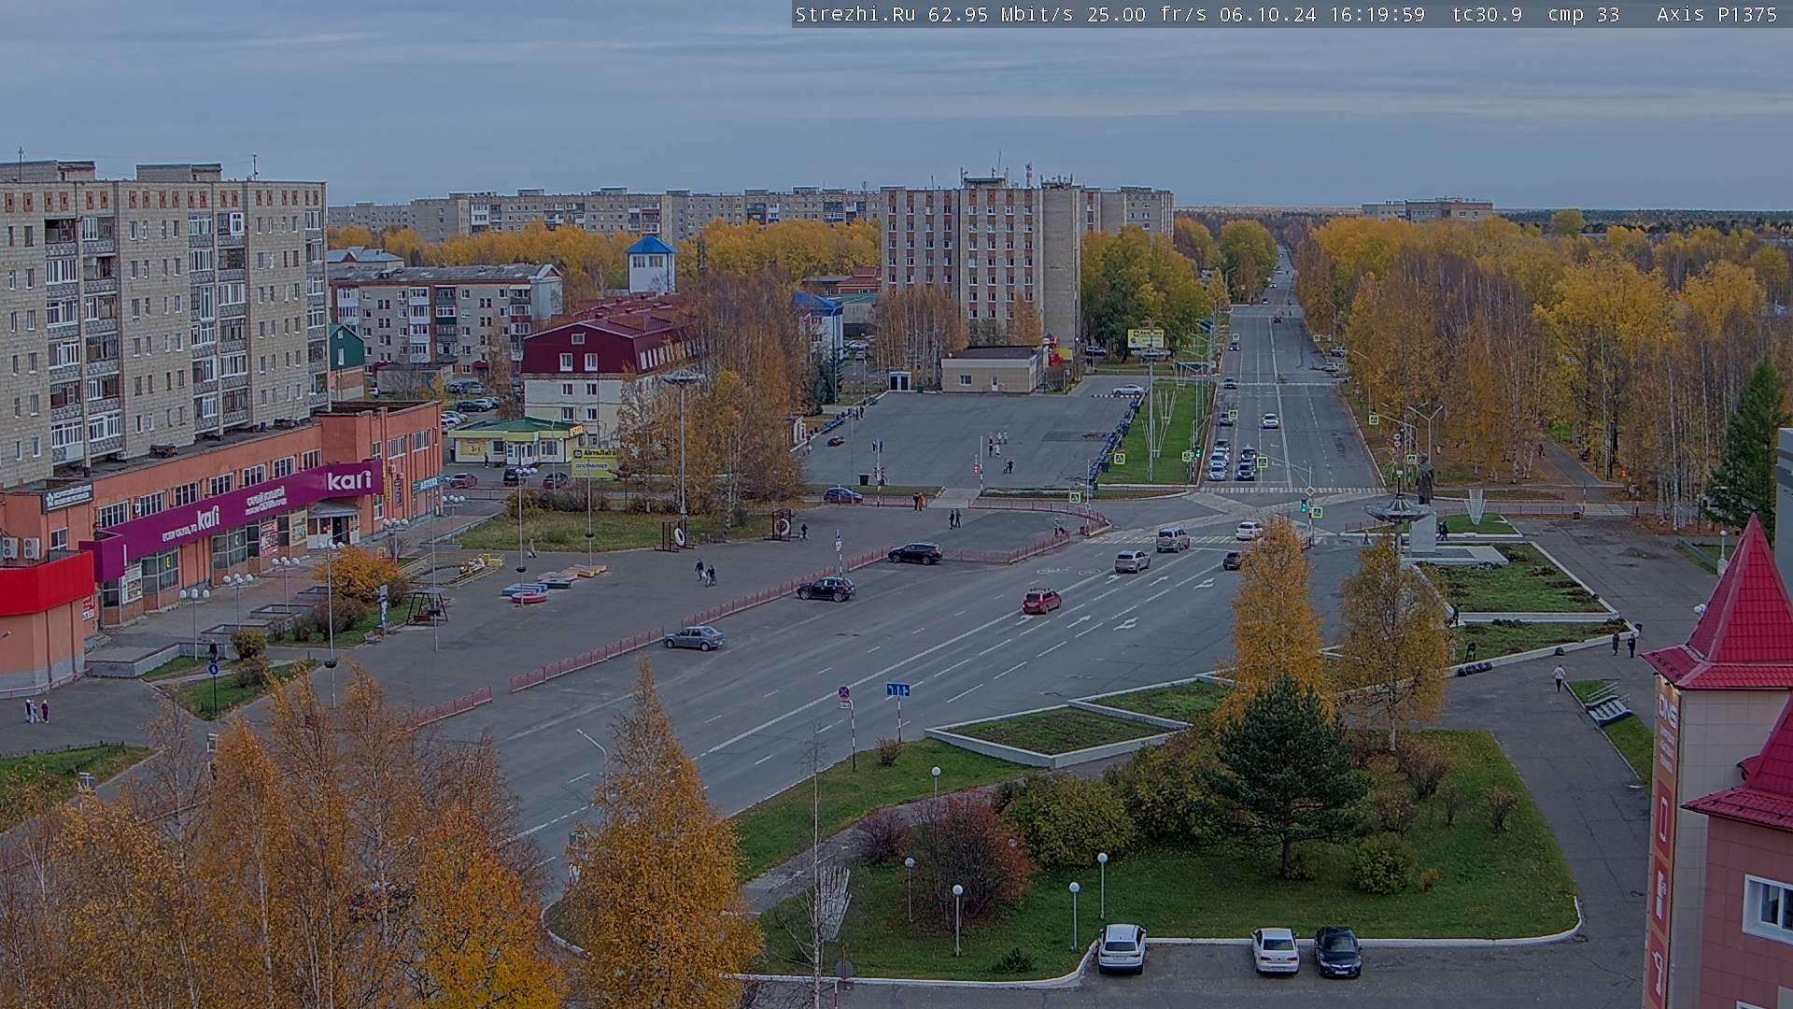Image resolution: width=1793 pixels, height=1009 pixels.
Task: Click the 25.00 fr/s frame rate value
Action: pos(1147,15)
